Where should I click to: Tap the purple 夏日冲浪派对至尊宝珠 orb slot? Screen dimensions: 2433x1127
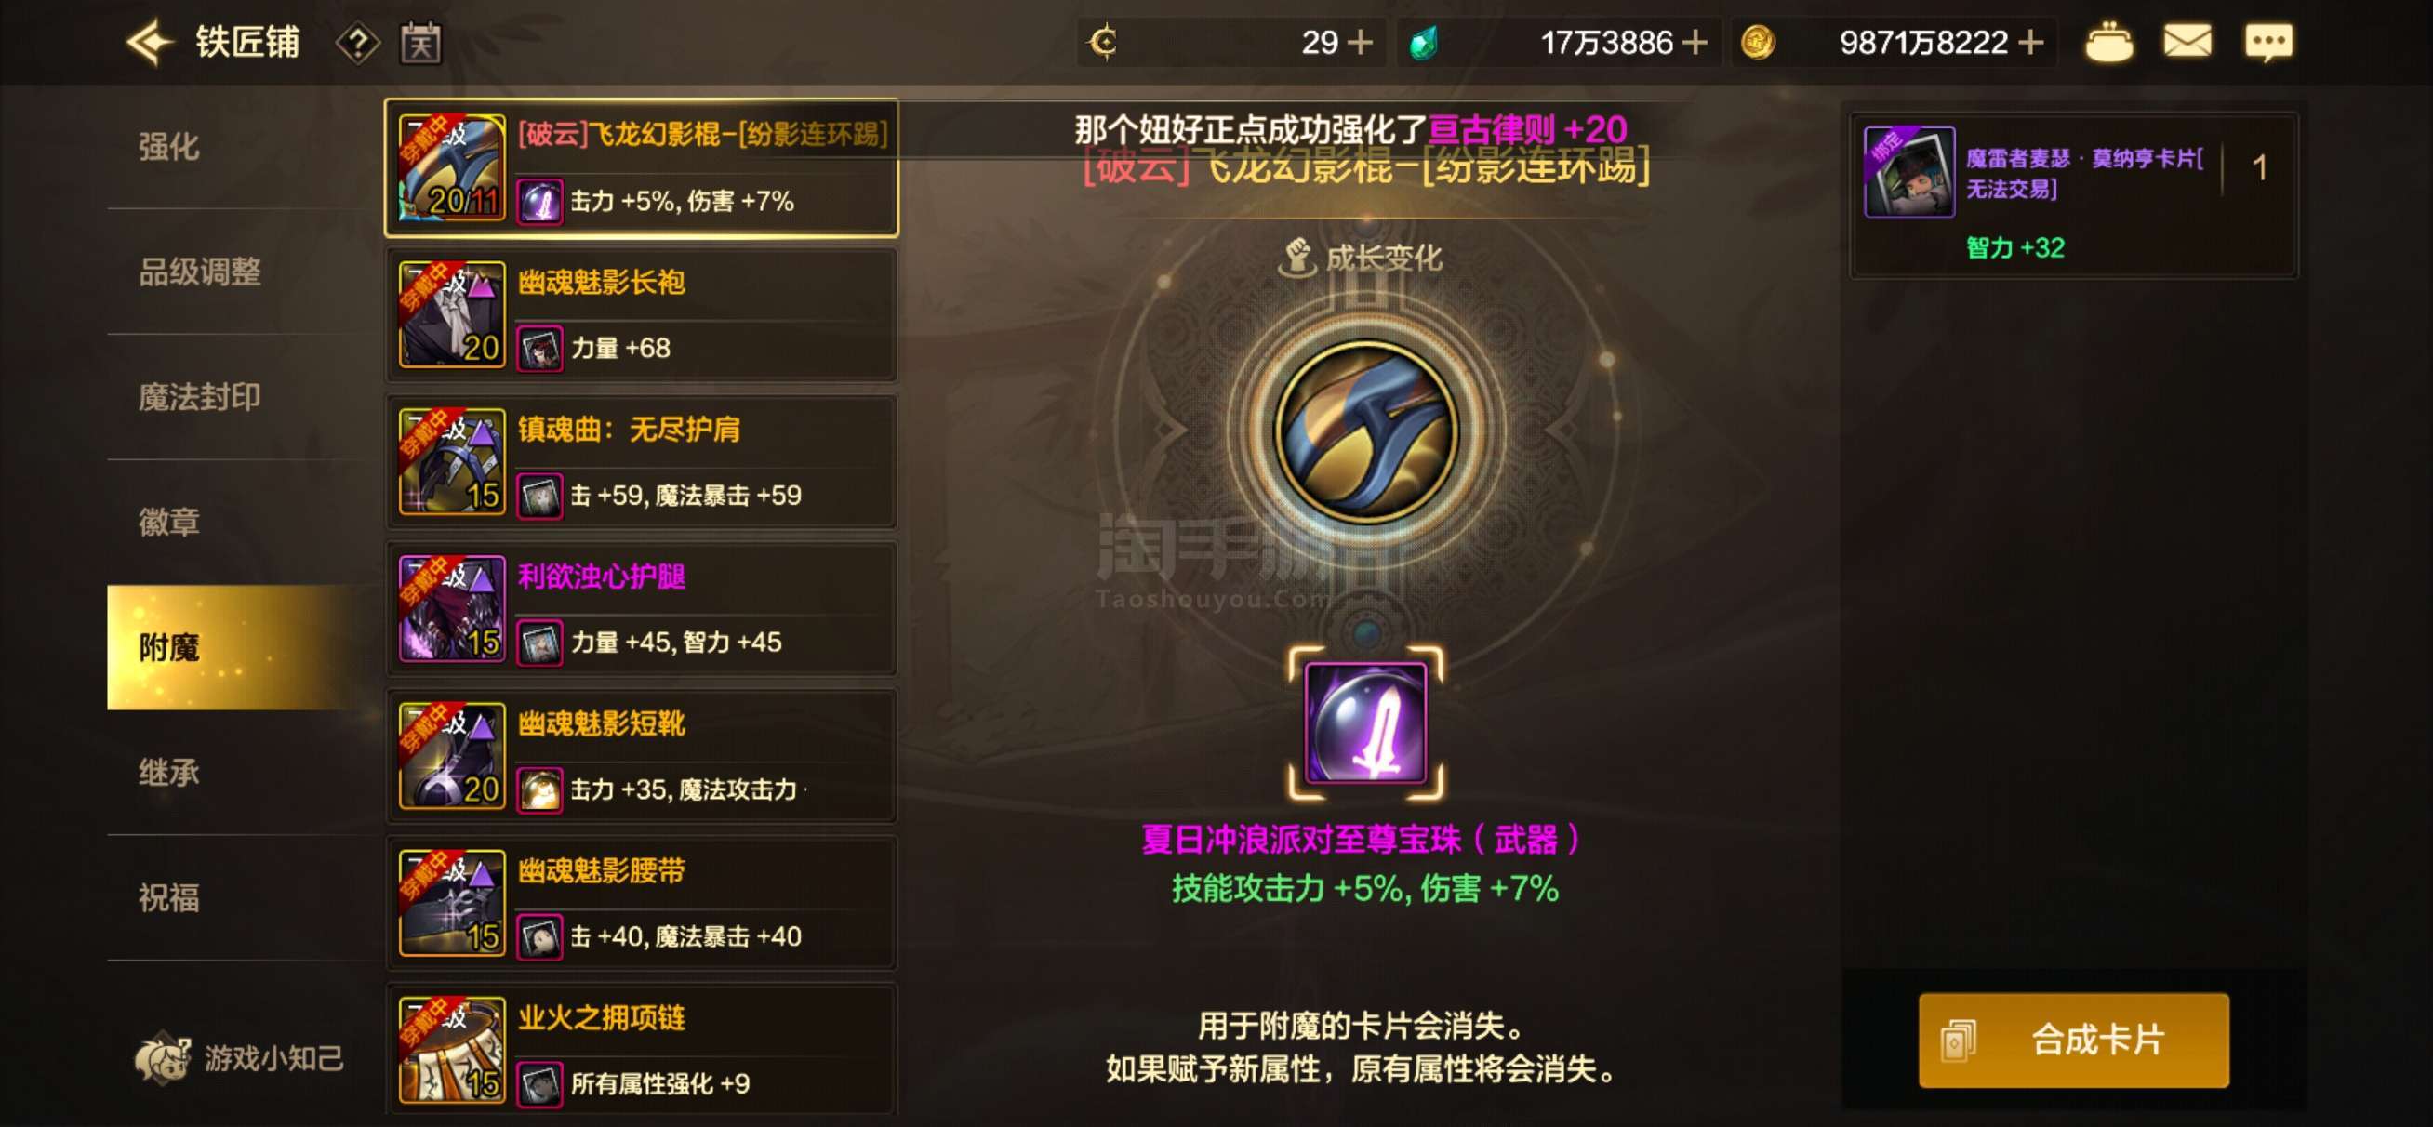(x=1364, y=723)
